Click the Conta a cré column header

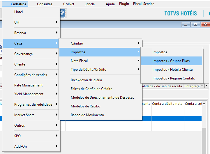193,104
